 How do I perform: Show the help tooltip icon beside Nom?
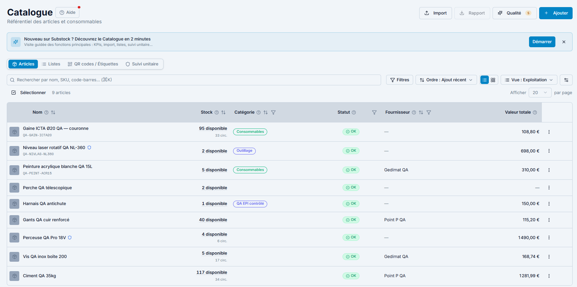(46, 112)
